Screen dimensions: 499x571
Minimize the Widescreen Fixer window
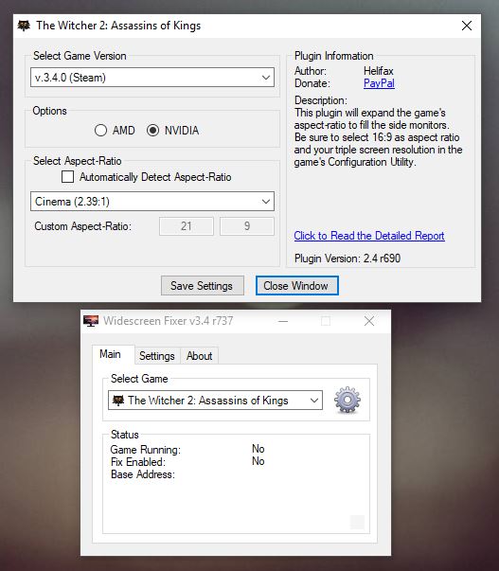(x=283, y=321)
